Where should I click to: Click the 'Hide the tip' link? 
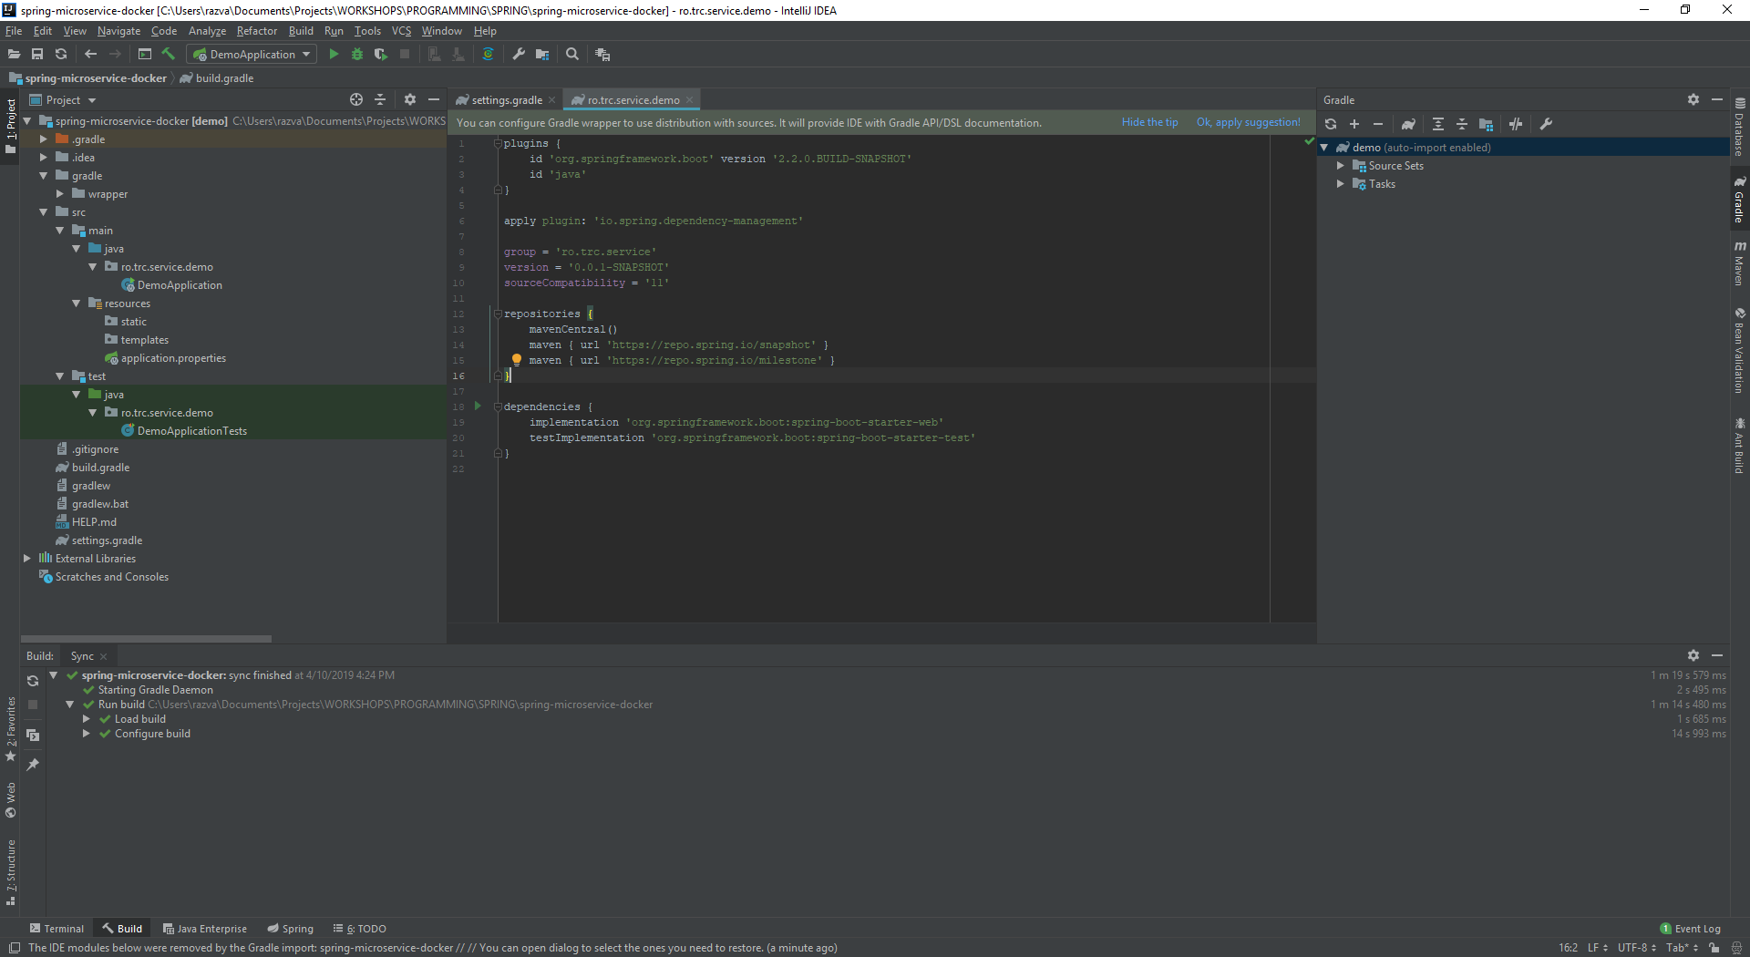[1149, 122]
